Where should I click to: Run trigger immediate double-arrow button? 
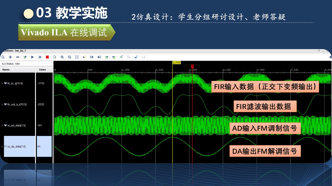[40, 57]
